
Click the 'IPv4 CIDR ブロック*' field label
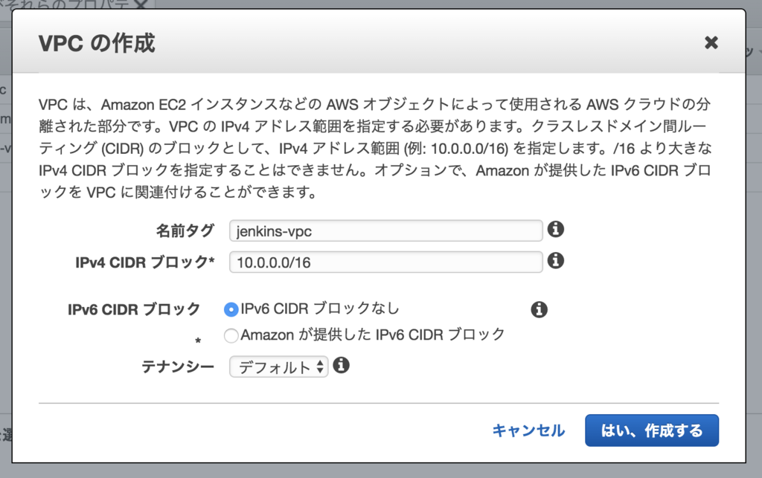click(x=145, y=262)
